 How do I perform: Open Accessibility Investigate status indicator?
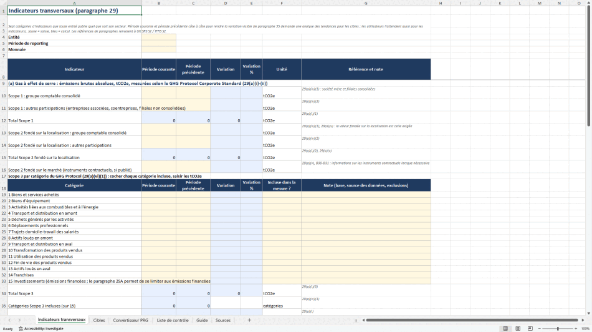(x=41, y=329)
